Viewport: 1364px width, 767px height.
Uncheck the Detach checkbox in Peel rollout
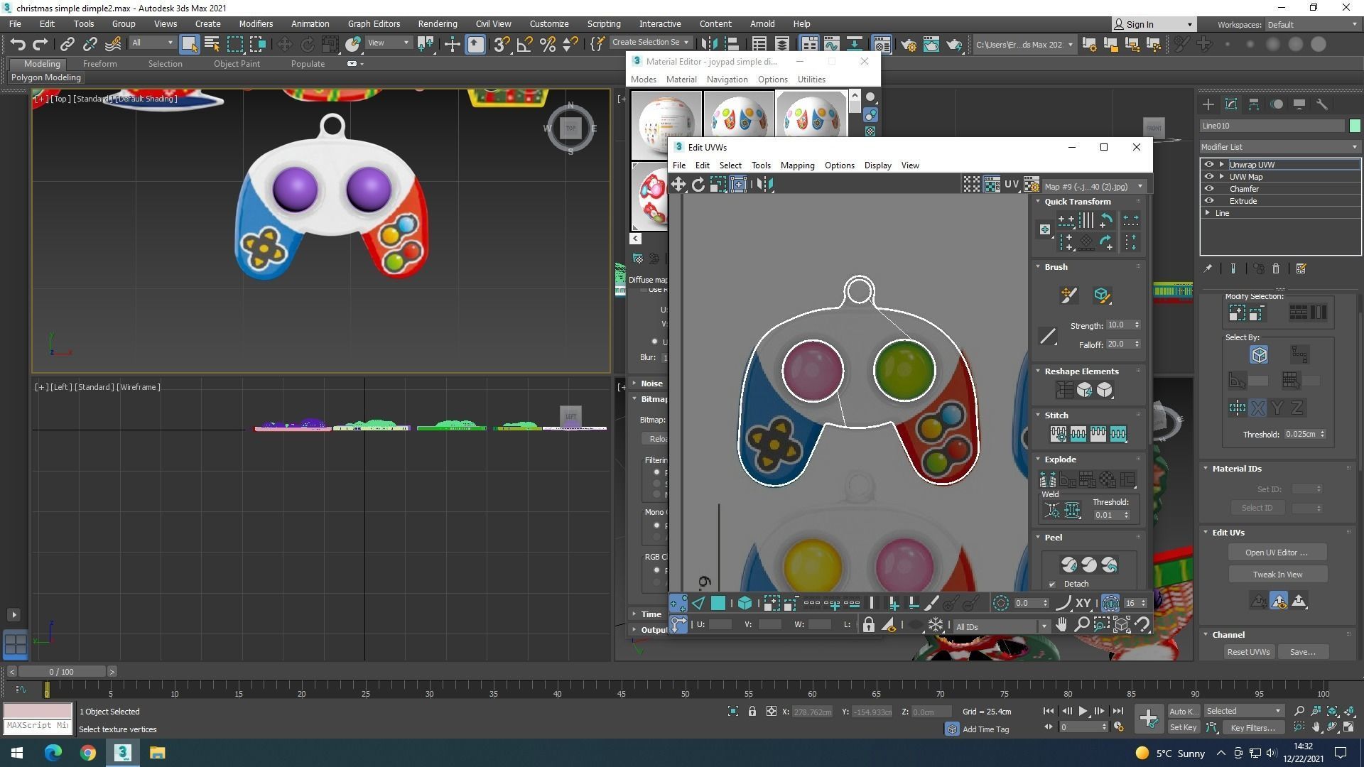[1052, 584]
